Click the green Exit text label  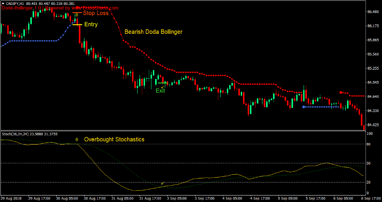pos(160,91)
